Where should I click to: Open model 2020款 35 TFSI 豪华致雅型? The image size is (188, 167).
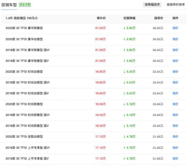24,28
